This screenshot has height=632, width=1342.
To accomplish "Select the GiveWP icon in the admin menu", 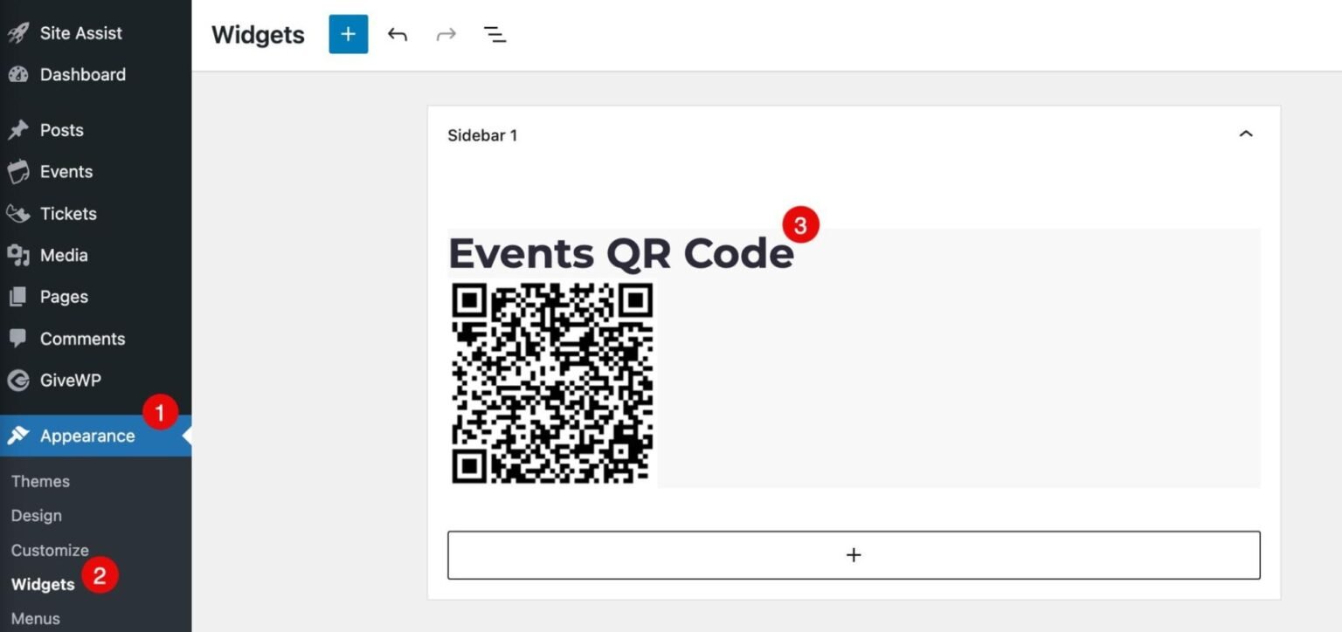I will [x=19, y=380].
